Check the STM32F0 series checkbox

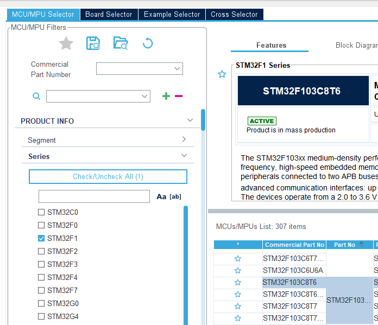tap(41, 225)
